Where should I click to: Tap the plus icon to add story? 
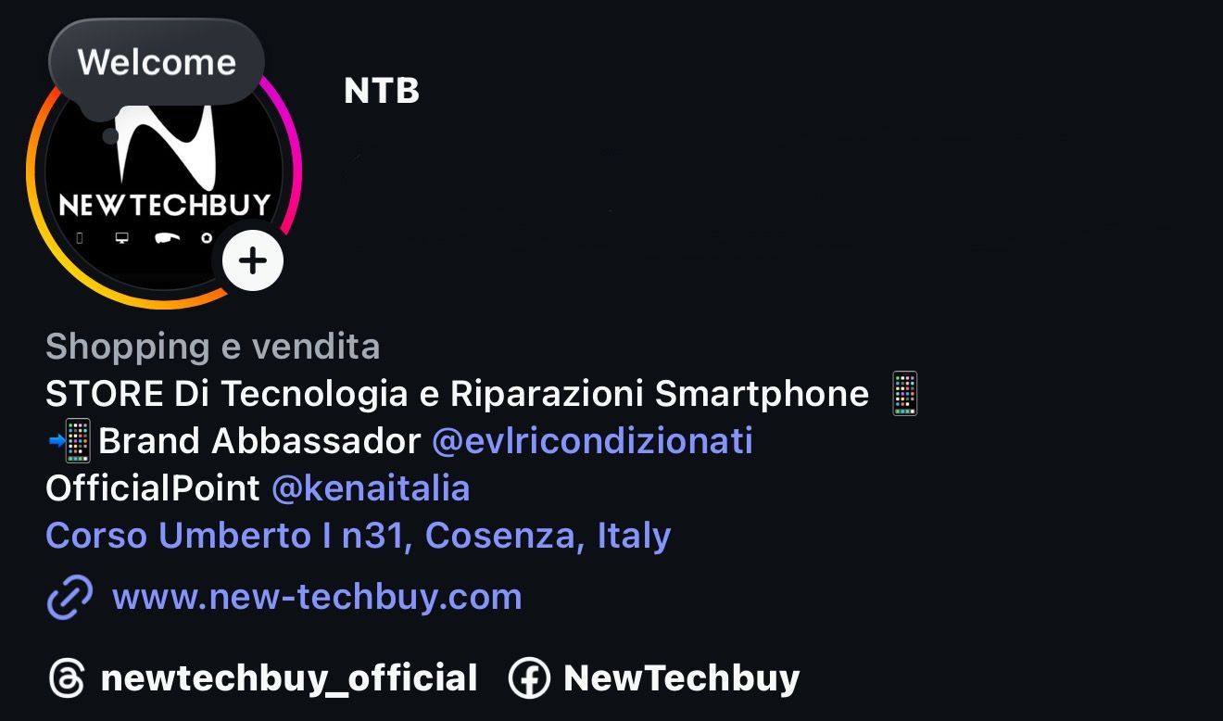coord(253,260)
